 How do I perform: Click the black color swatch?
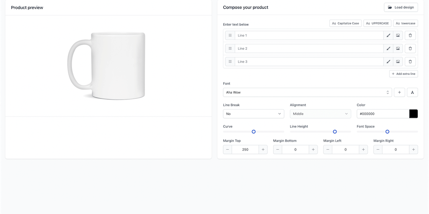[x=413, y=114]
